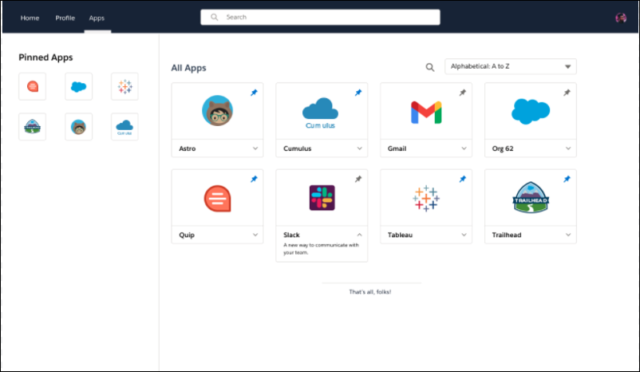The height and width of the screenshot is (372, 640).
Task: Unpin the Tableau app
Action: click(x=463, y=179)
